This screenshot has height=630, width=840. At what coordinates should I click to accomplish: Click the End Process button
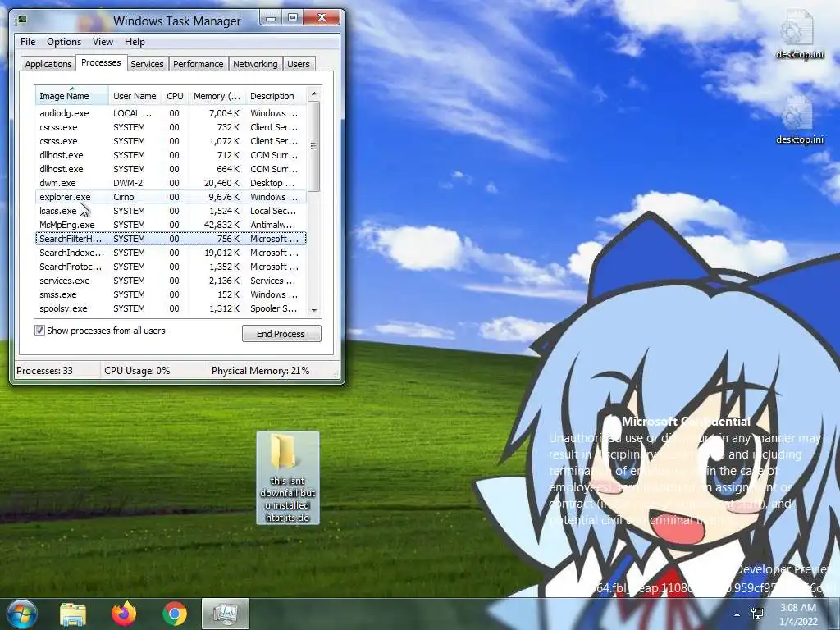pos(281,334)
